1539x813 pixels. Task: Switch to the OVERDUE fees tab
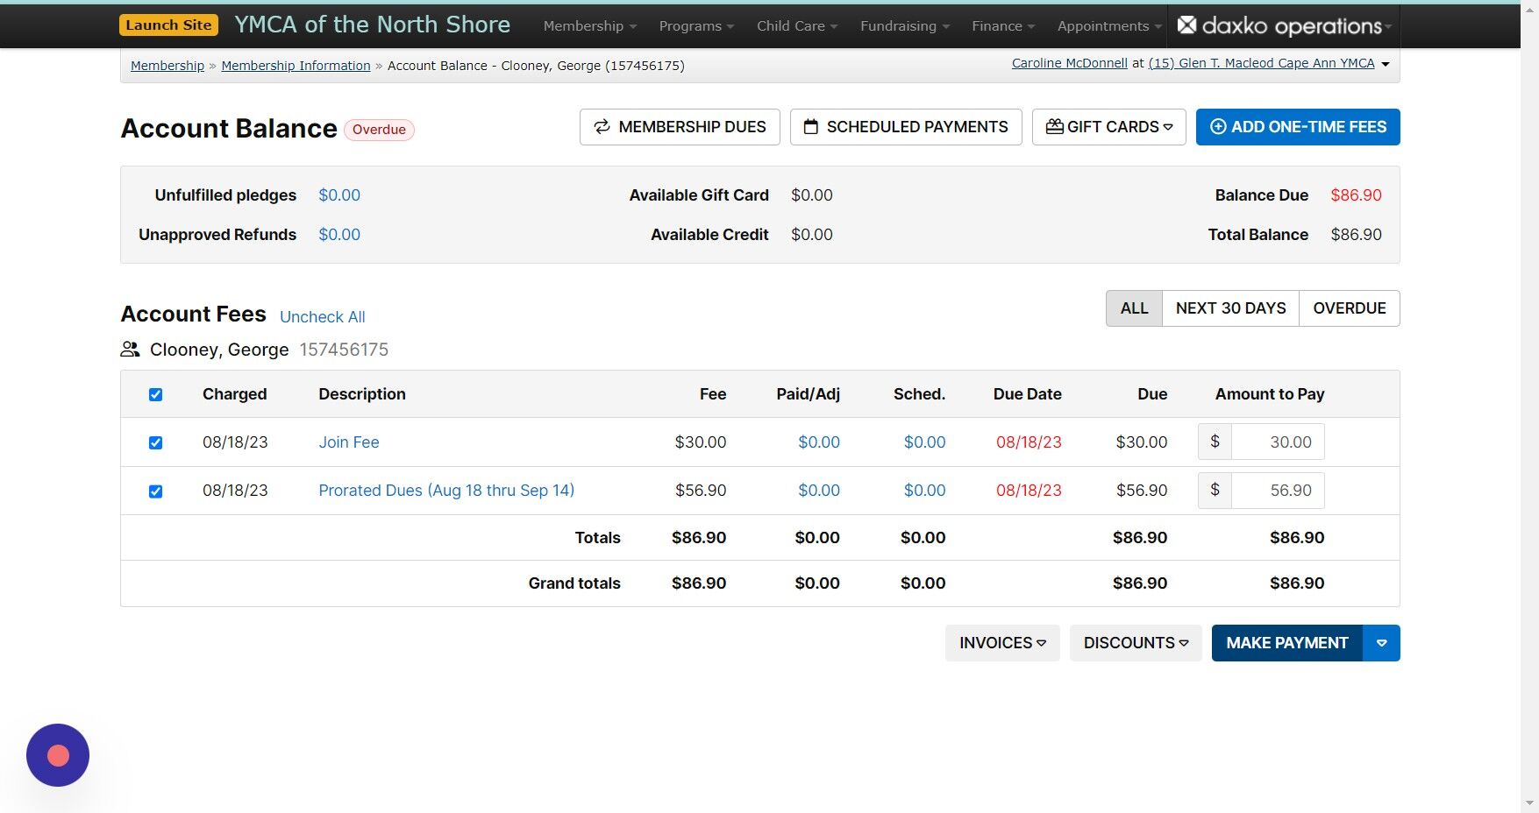click(x=1349, y=308)
